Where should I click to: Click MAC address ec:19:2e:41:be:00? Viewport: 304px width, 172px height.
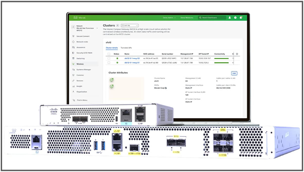click(151, 58)
